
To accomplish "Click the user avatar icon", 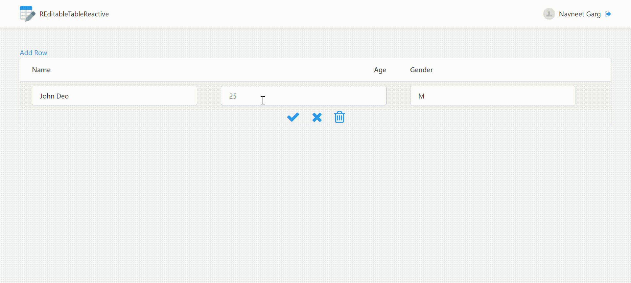I will tap(549, 14).
